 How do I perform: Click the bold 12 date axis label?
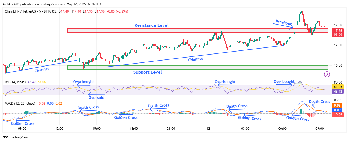click(x=208, y=128)
